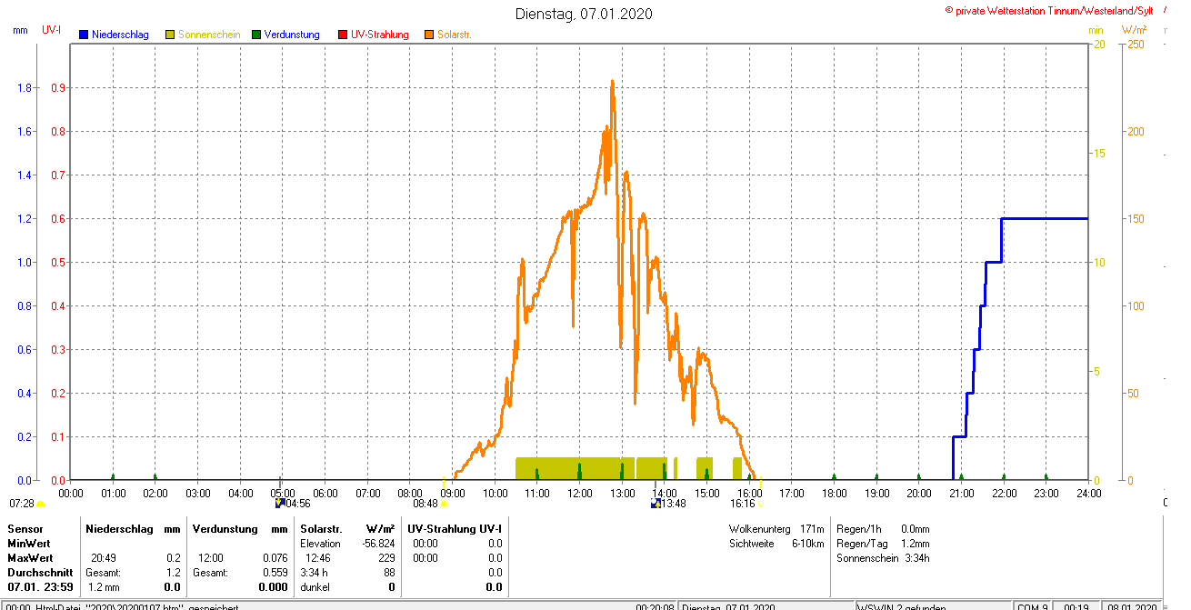Click the red UV-Strahlung legend color square

(x=343, y=35)
